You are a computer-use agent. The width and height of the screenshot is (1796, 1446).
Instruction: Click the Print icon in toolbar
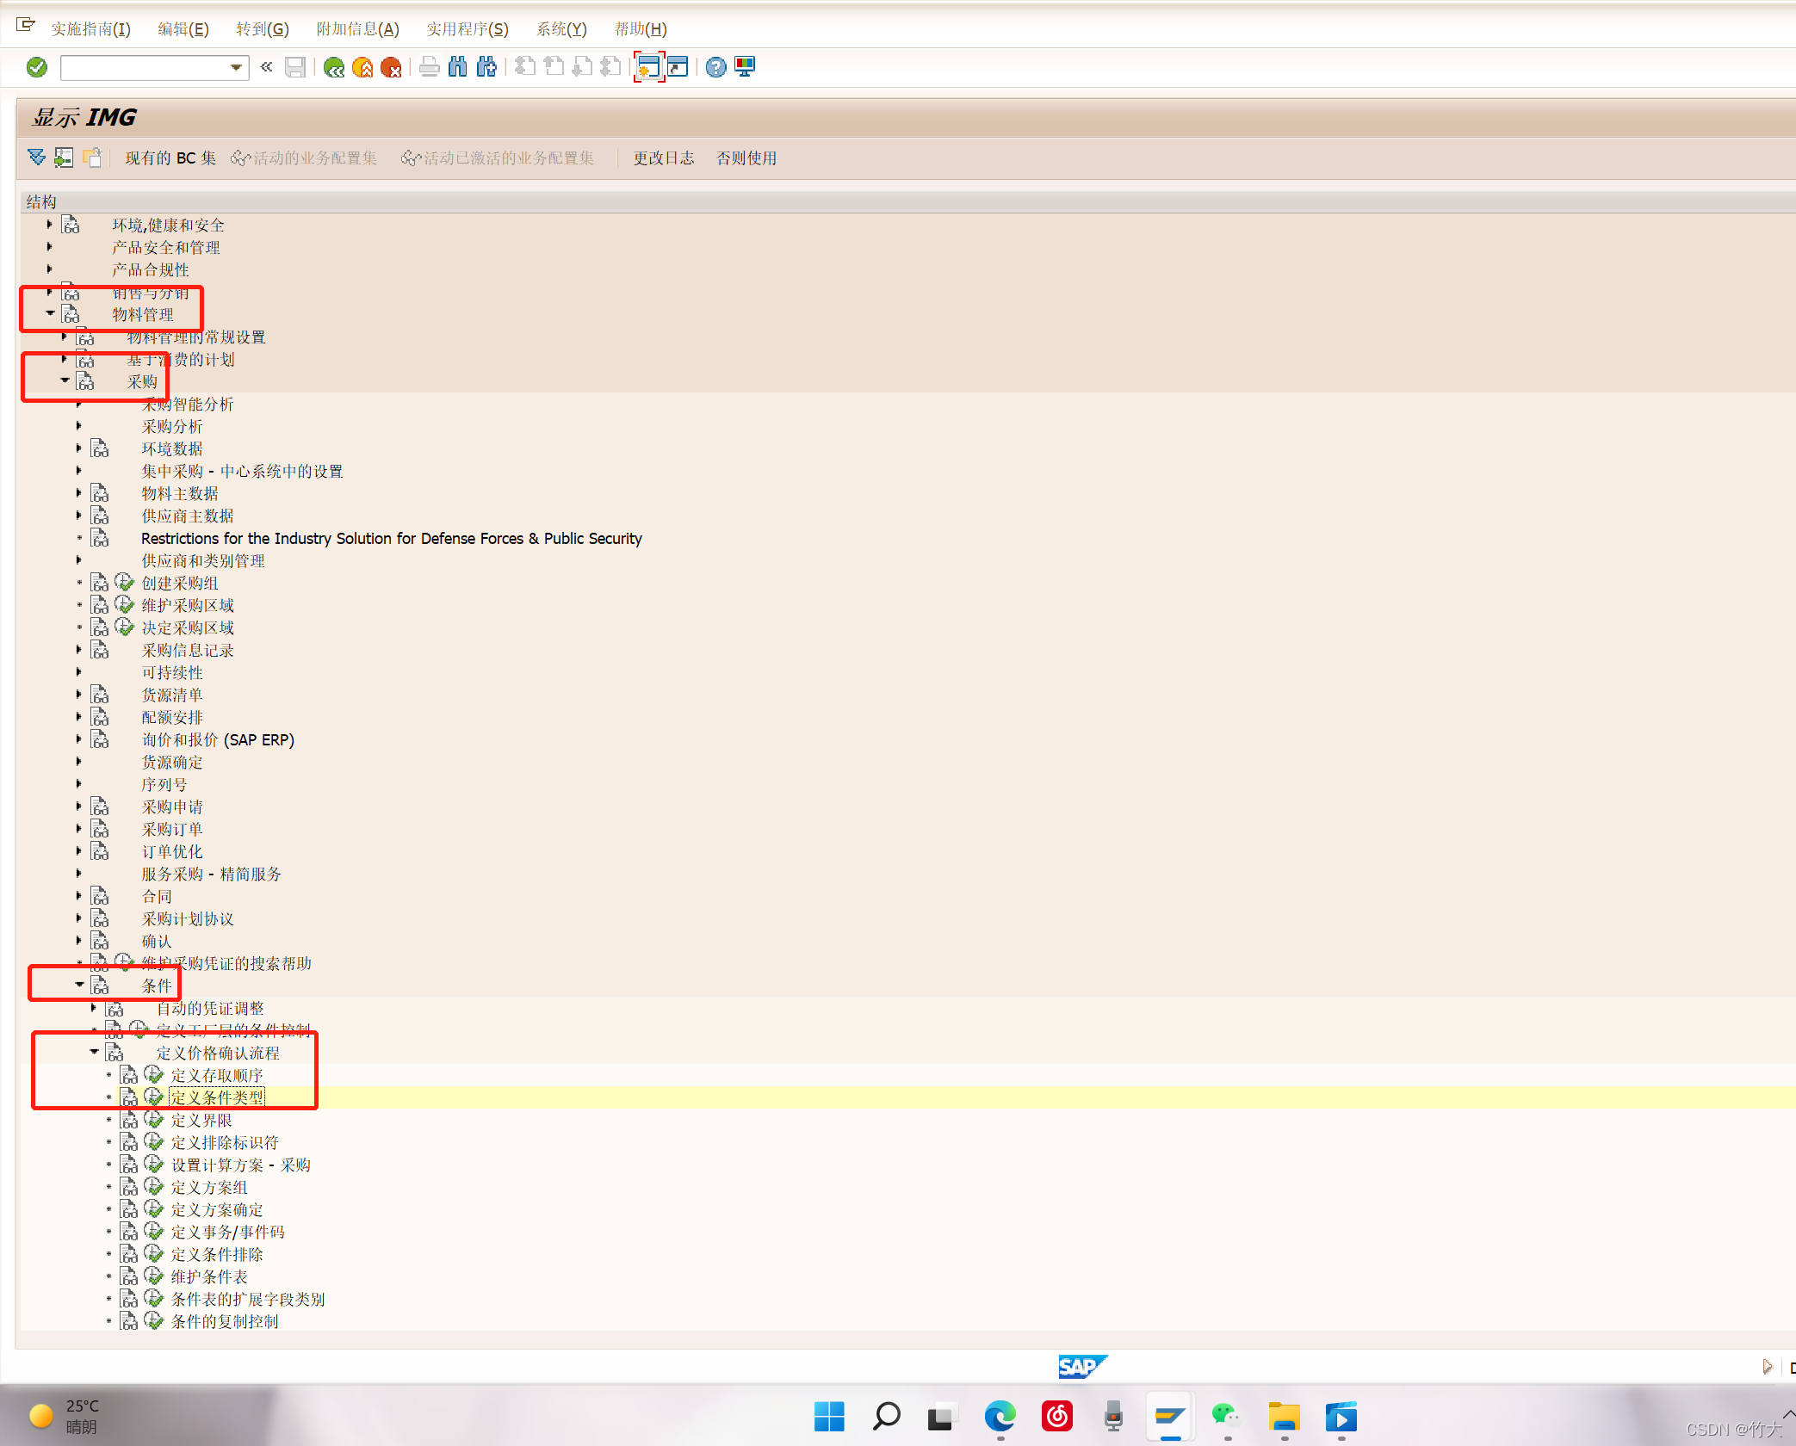[x=429, y=67]
